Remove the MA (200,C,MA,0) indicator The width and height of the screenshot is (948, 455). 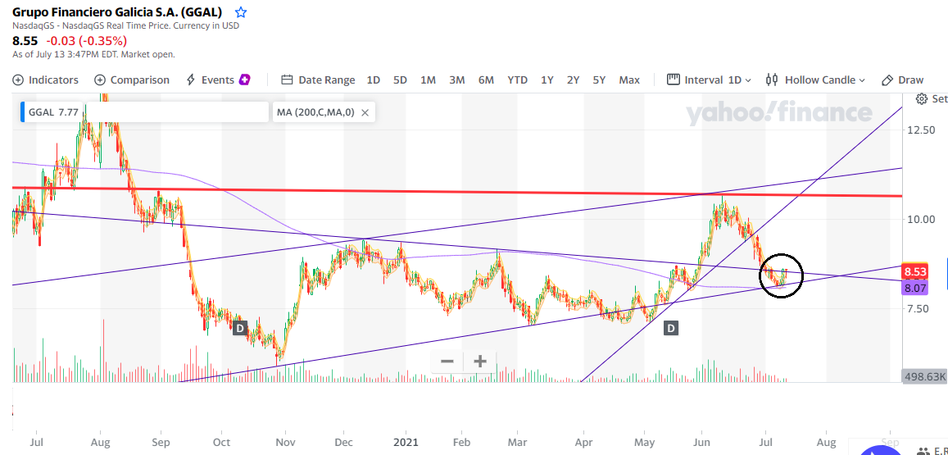[365, 112]
